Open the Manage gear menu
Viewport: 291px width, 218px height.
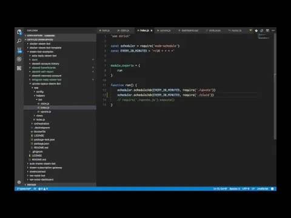[19, 182]
